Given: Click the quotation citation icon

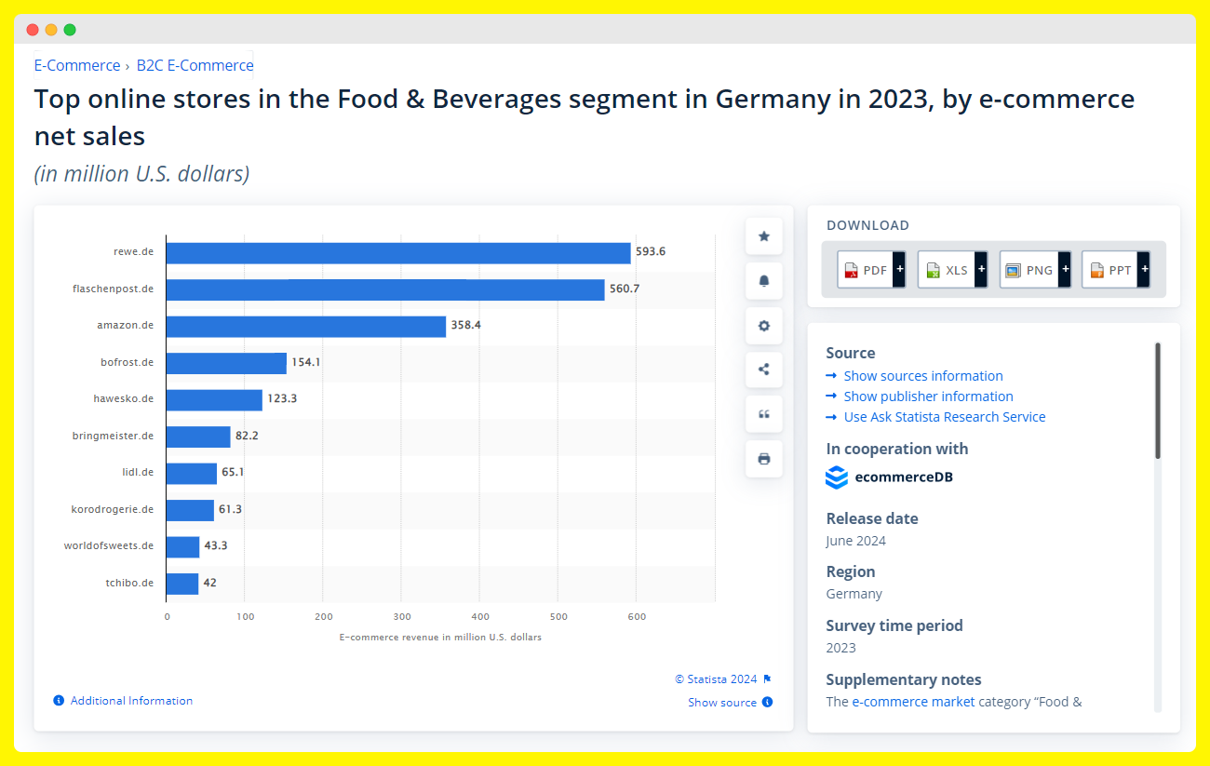Looking at the screenshot, I should pos(764,414).
